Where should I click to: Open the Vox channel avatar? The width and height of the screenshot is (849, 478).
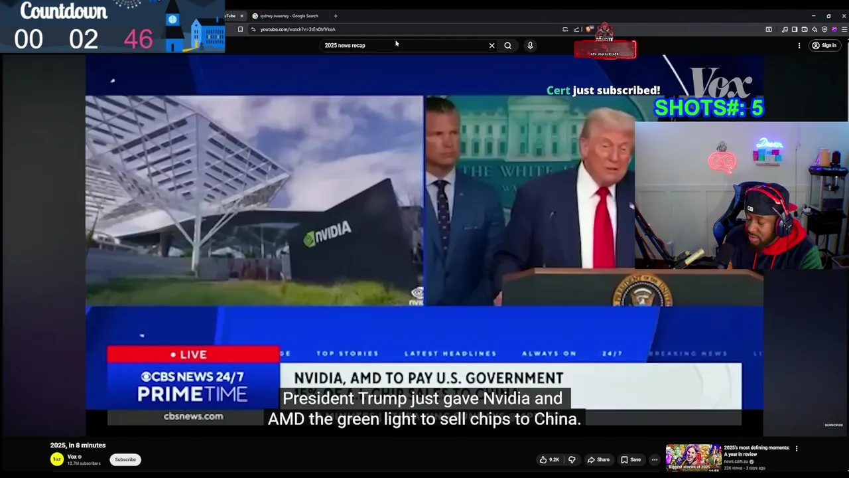57,459
